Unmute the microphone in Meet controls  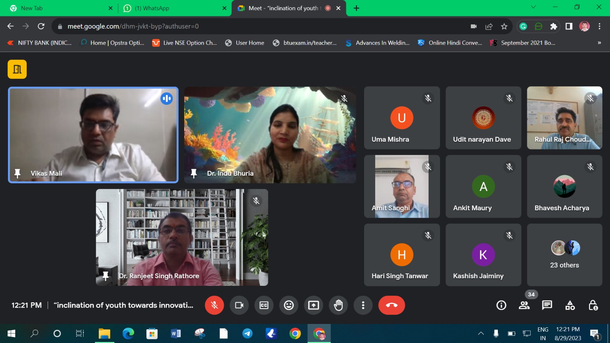[214, 305]
